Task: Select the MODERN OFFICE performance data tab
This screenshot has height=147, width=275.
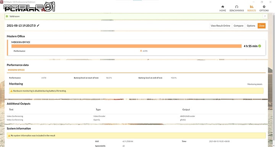Action: pos(16,70)
